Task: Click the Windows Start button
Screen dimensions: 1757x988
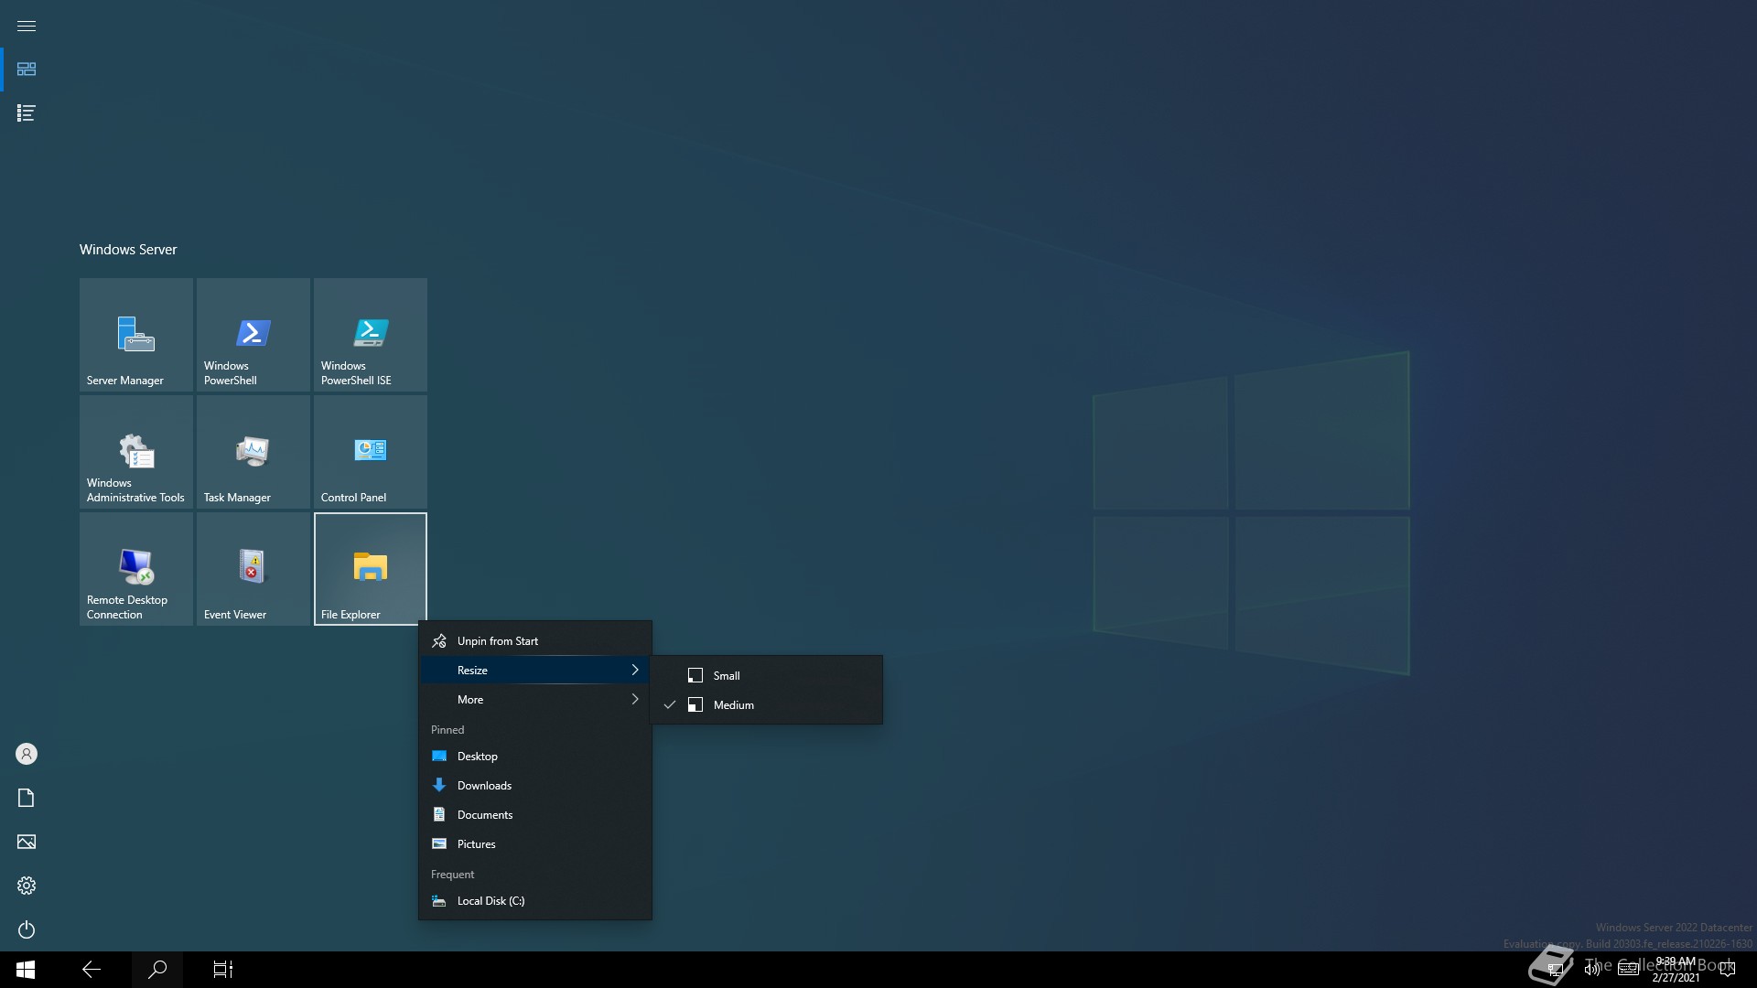Action: tap(26, 970)
